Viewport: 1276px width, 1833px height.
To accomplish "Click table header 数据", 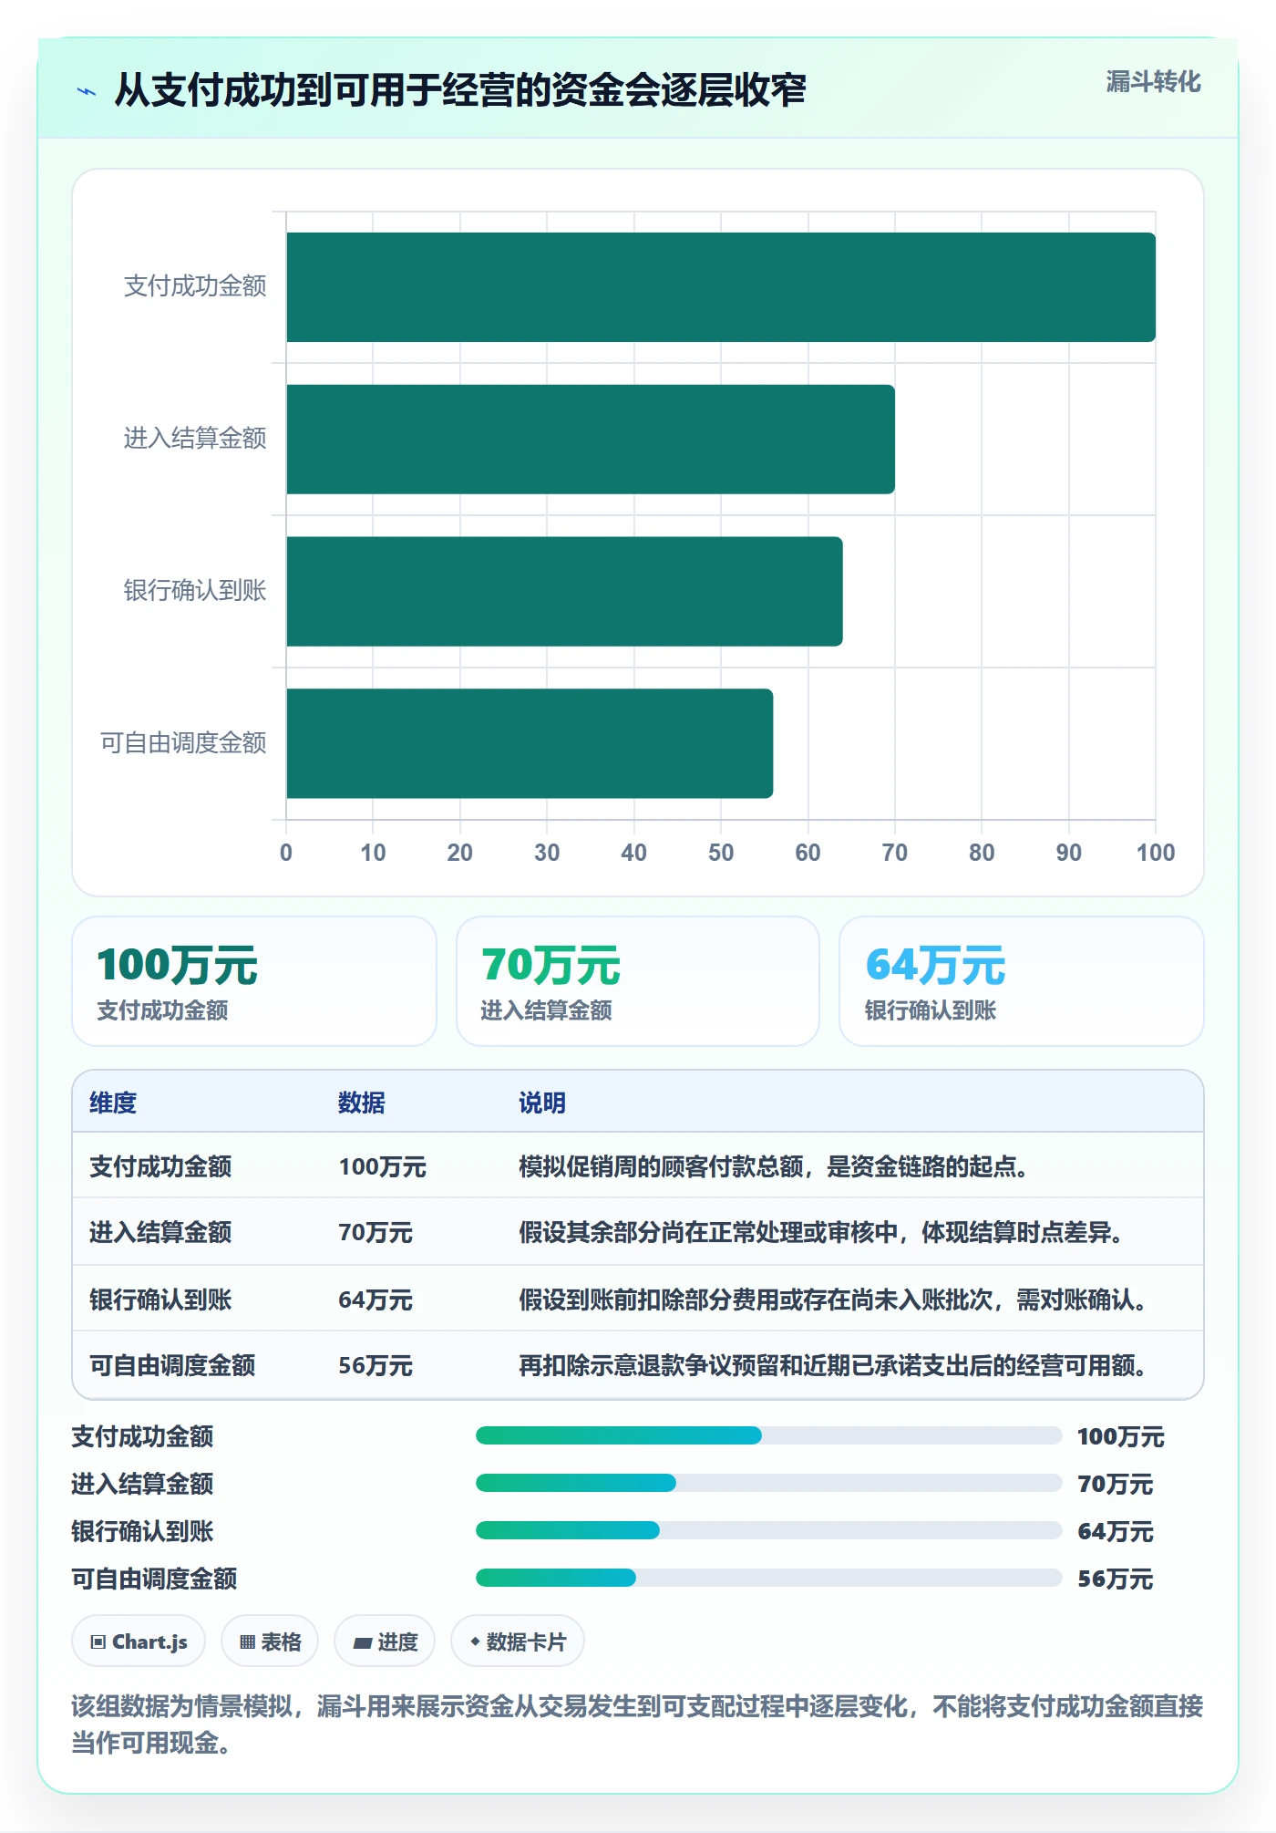I will point(362,1103).
